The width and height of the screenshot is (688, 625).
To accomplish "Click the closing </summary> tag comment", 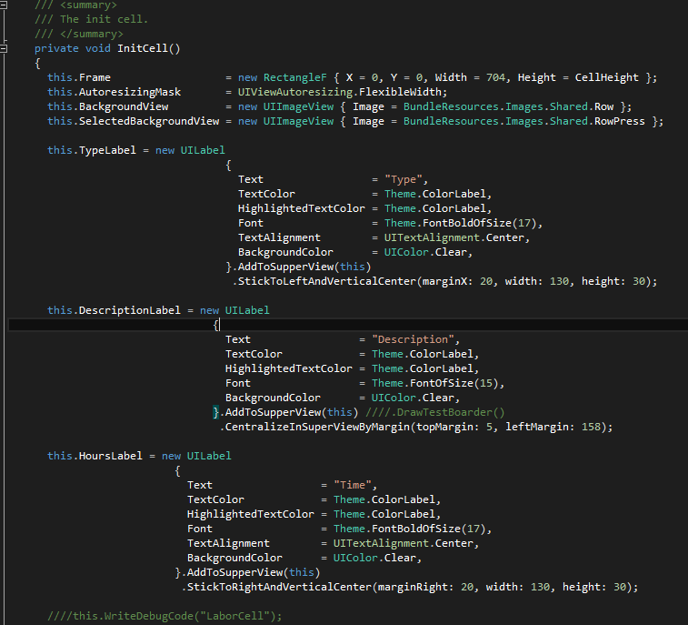I will 91,34.
